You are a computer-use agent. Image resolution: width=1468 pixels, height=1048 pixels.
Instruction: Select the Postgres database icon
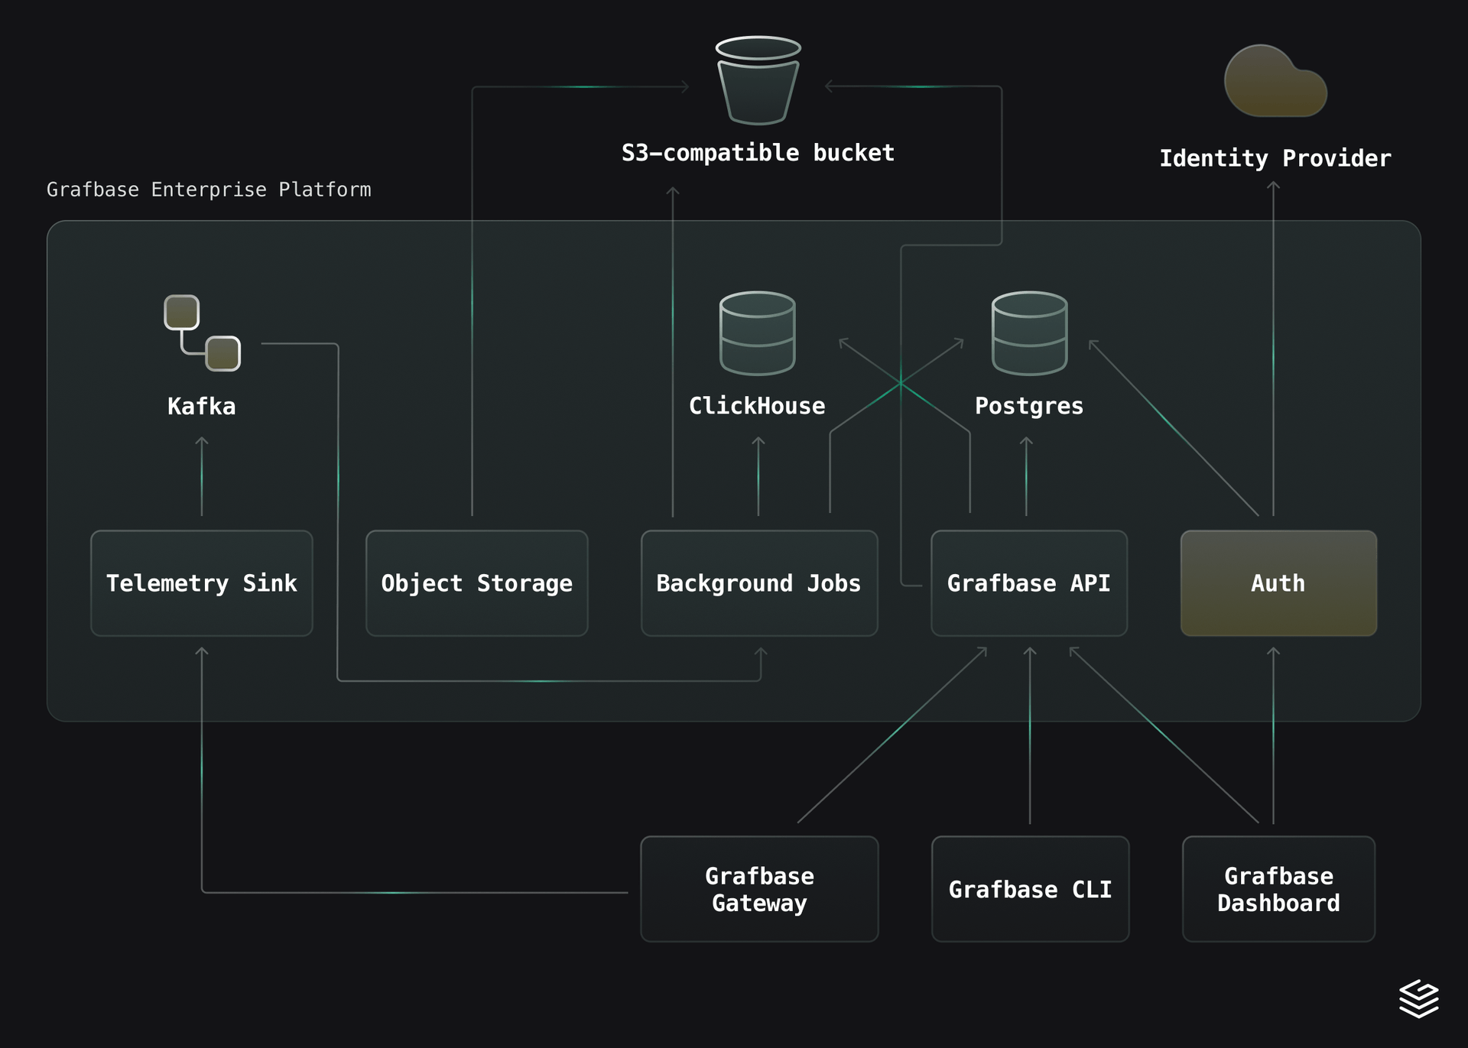1028,334
